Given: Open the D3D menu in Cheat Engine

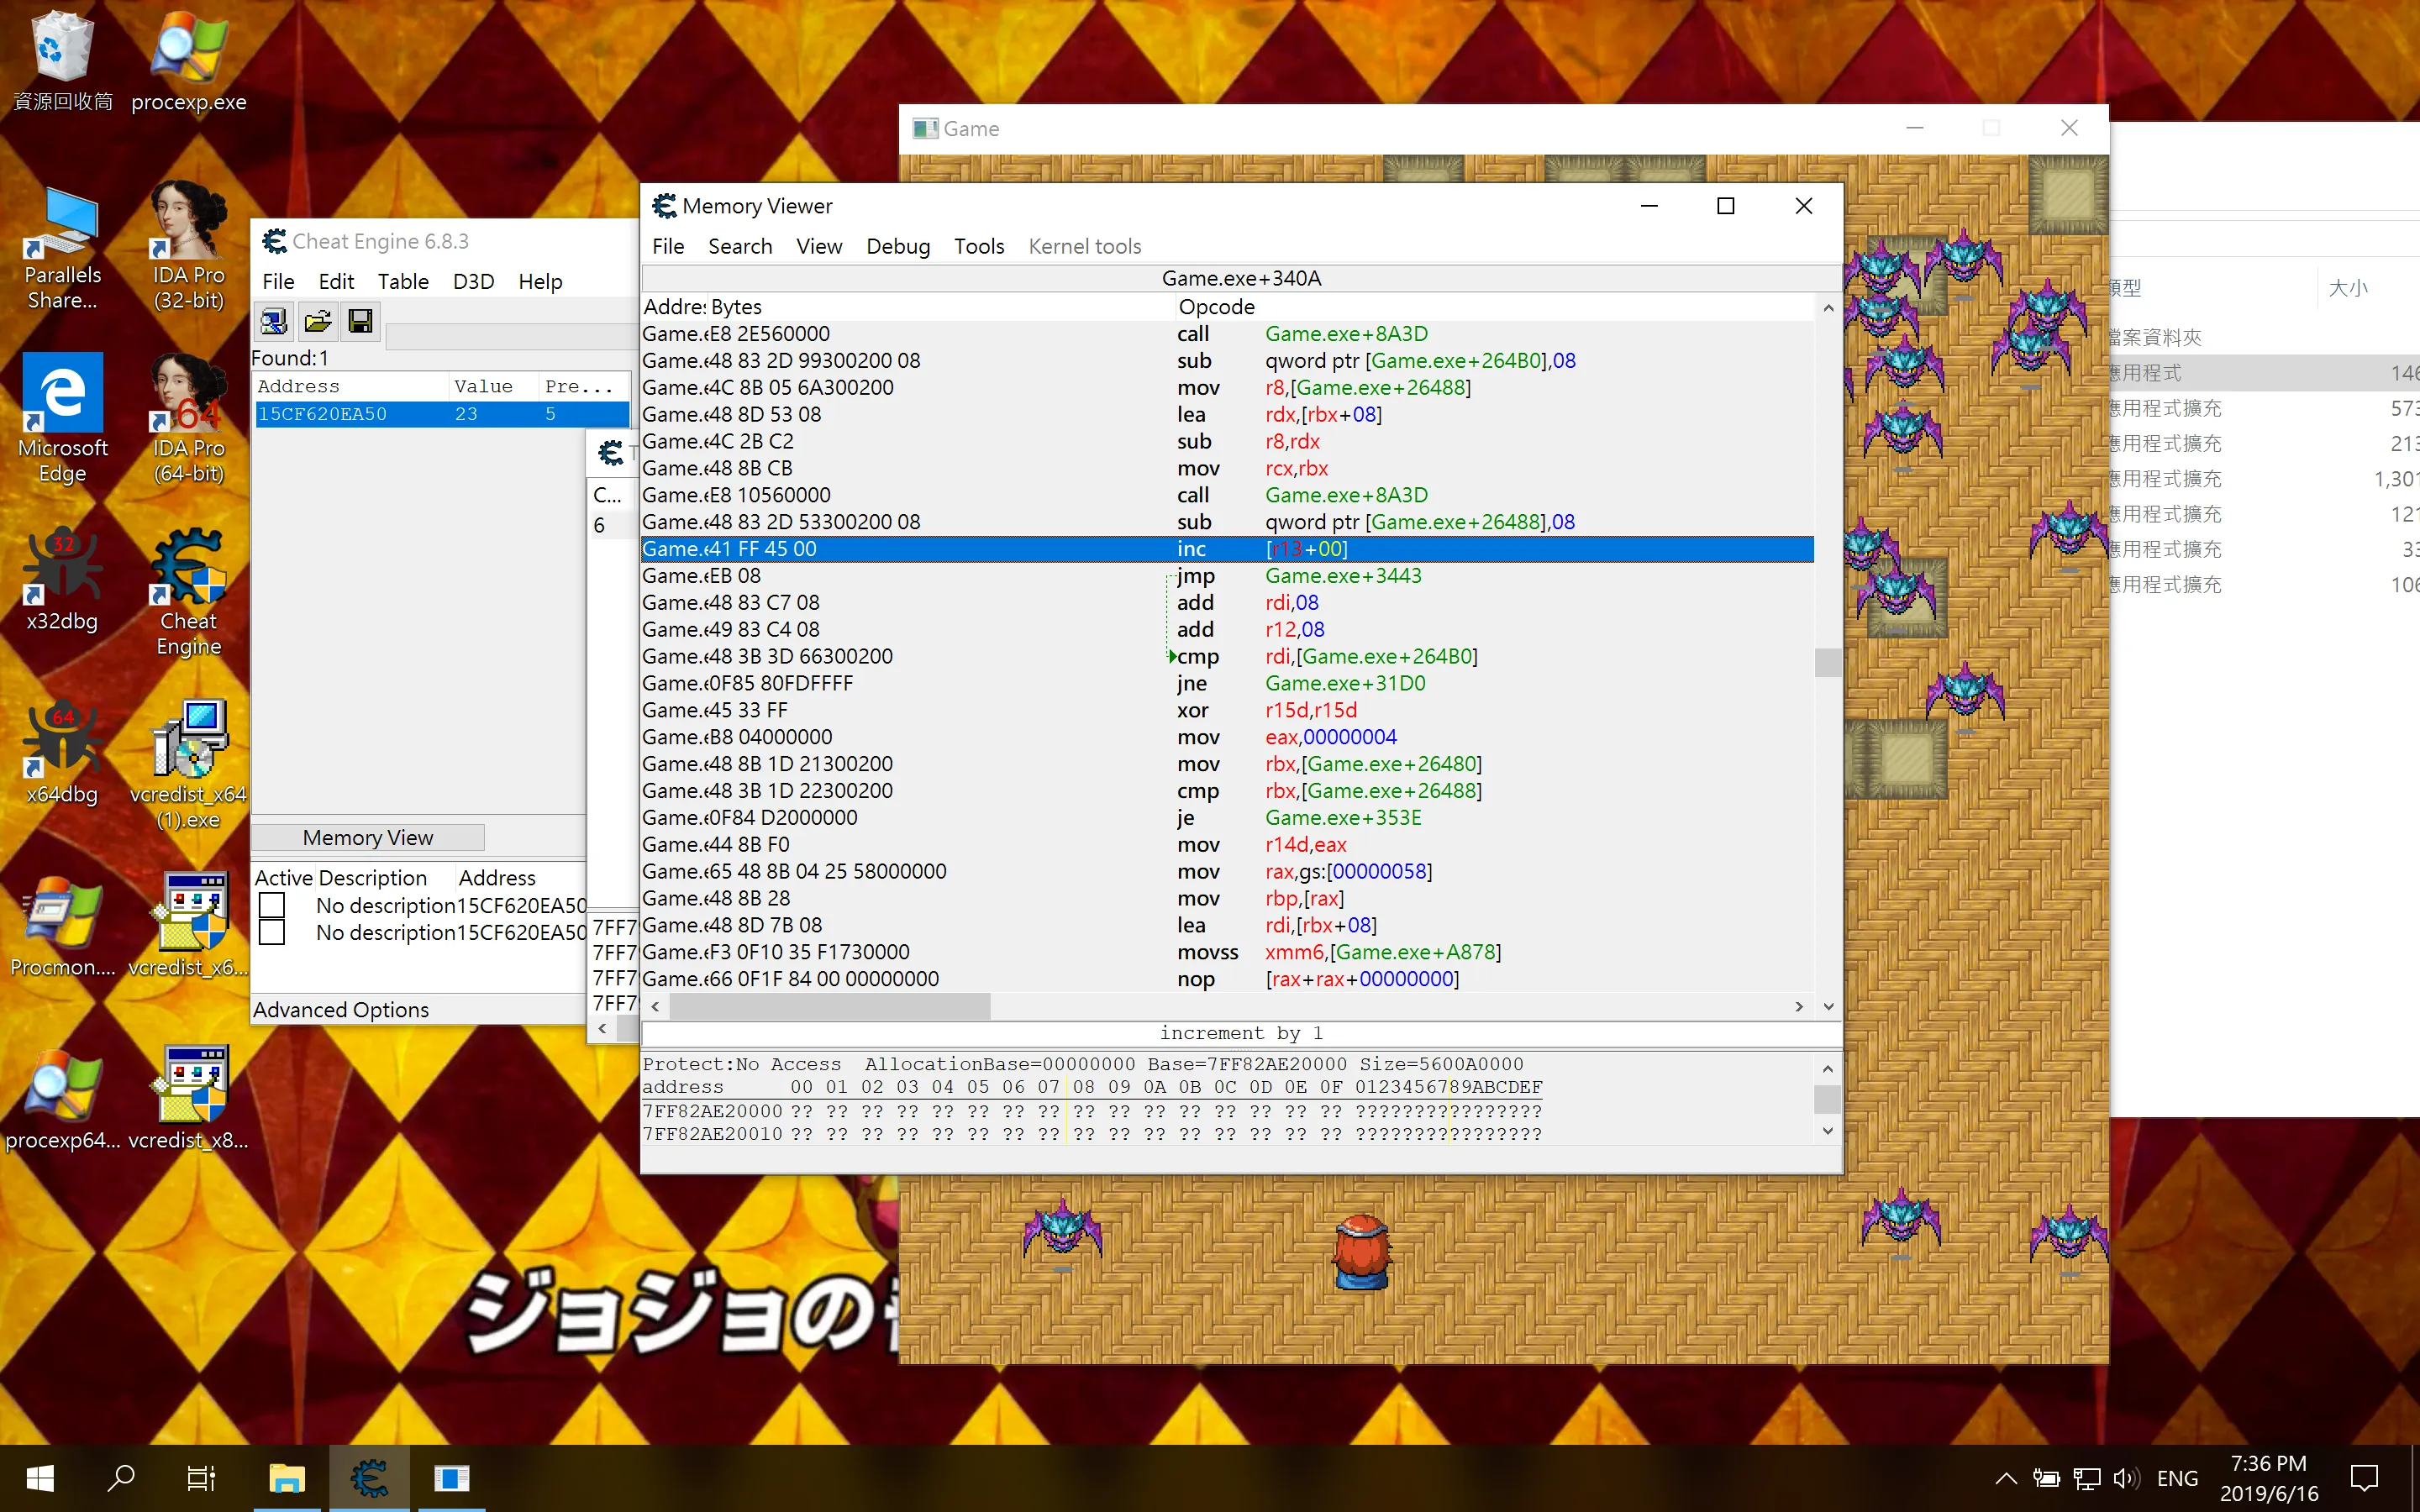Looking at the screenshot, I should coord(473,282).
